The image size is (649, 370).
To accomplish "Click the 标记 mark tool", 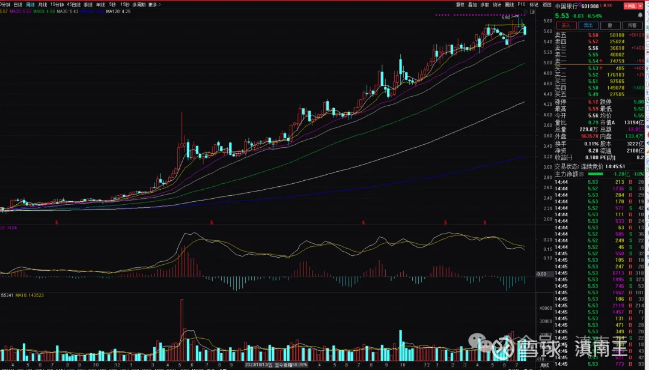I will coord(534,5).
